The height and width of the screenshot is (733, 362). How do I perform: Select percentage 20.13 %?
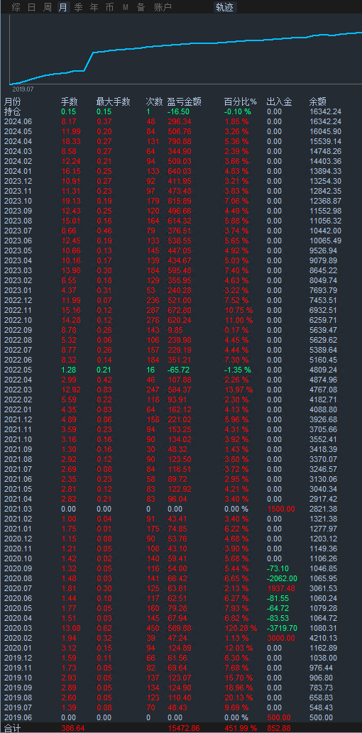pyautogui.click(x=238, y=697)
